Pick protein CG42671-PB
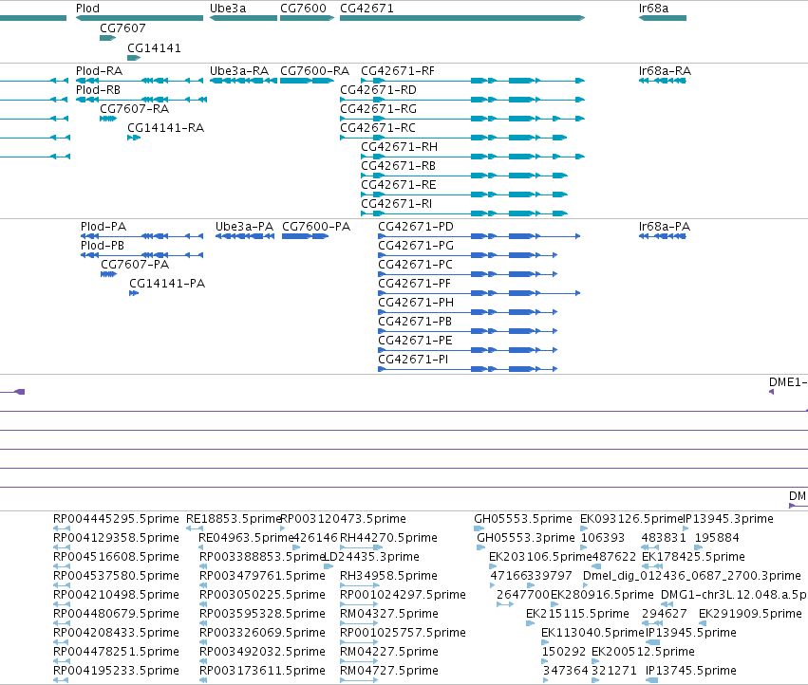808x685 pixels. [415, 322]
